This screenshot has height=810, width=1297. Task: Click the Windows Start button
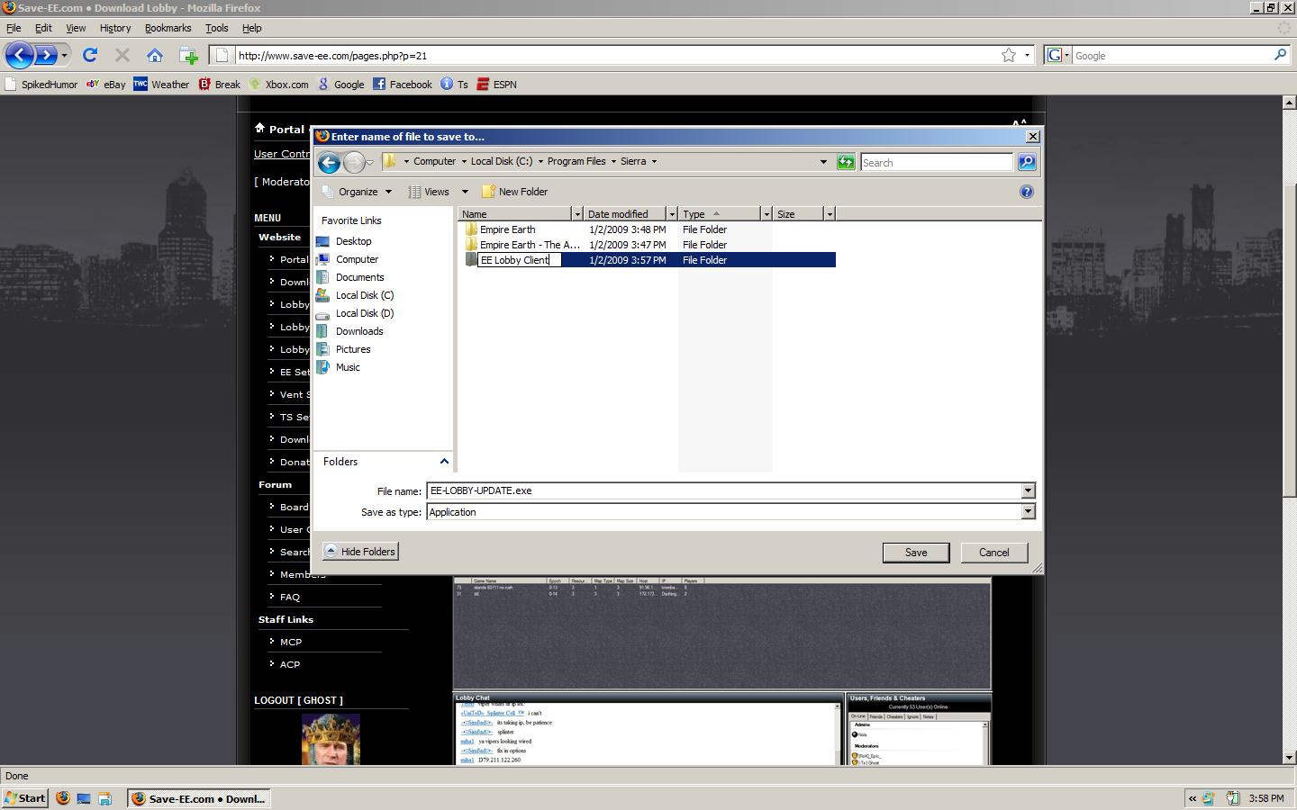tap(25, 798)
